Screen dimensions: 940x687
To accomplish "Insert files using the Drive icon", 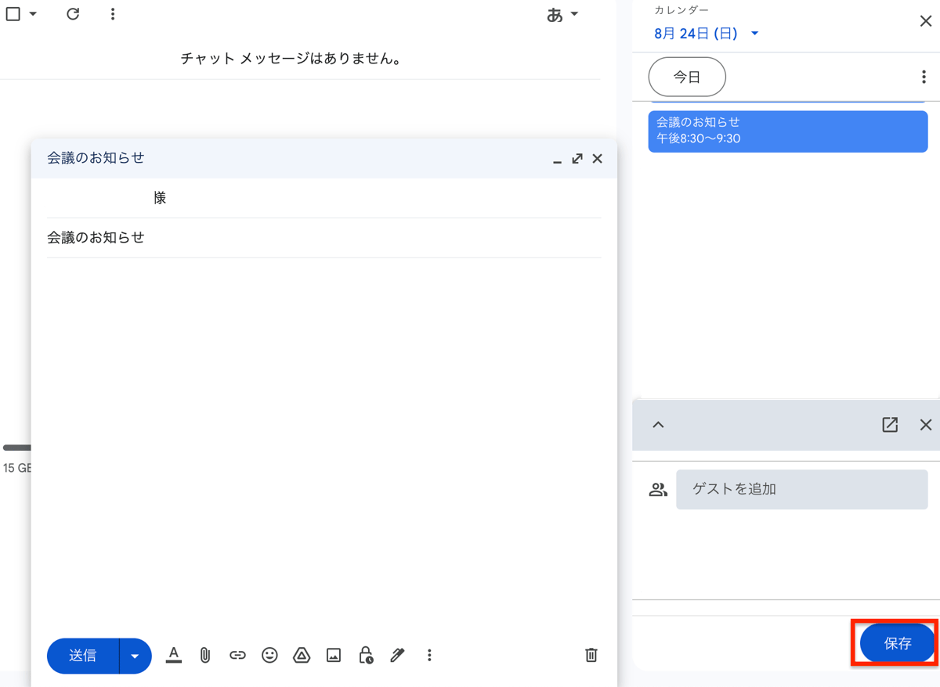I will (302, 655).
